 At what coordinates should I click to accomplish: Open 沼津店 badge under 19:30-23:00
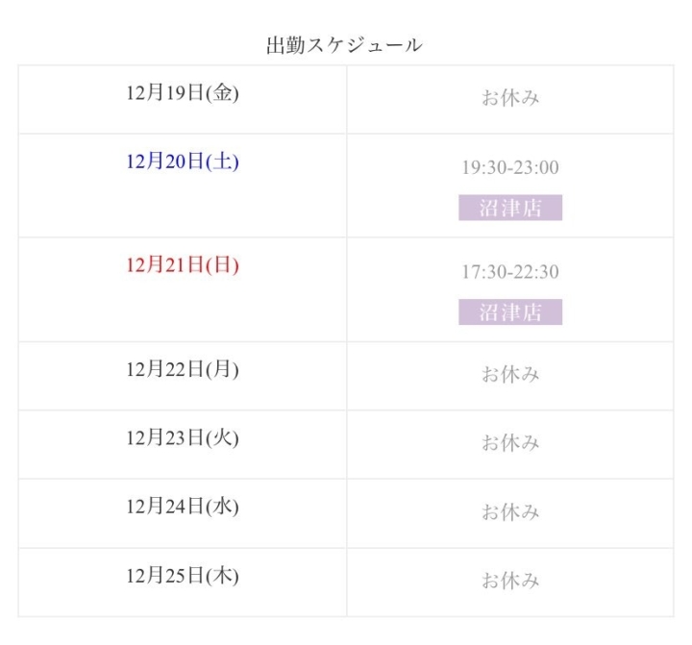pos(510,208)
